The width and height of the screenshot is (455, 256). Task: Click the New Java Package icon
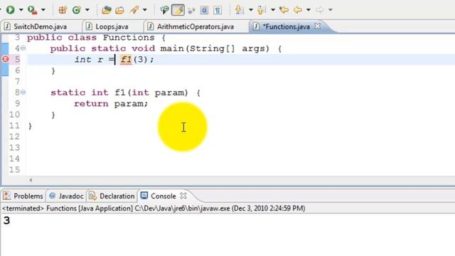(63, 10)
